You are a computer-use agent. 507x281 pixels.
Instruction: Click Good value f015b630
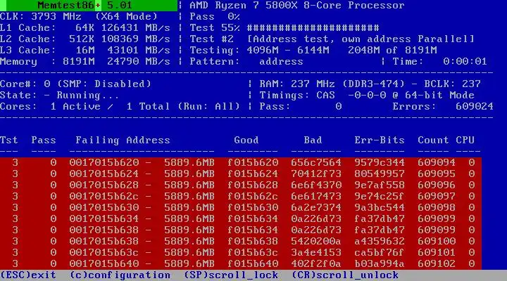[x=253, y=207]
